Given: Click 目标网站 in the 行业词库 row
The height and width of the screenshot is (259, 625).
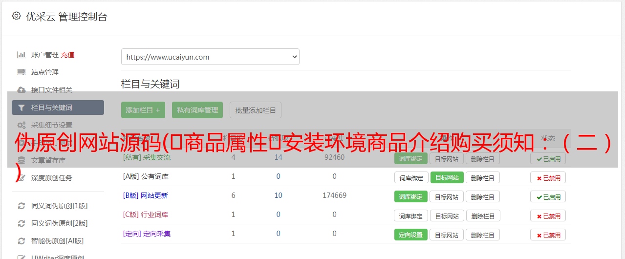Looking at the screenshot, I should [x=447, y=216].
